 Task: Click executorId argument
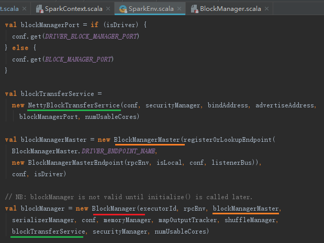[158, 209]
